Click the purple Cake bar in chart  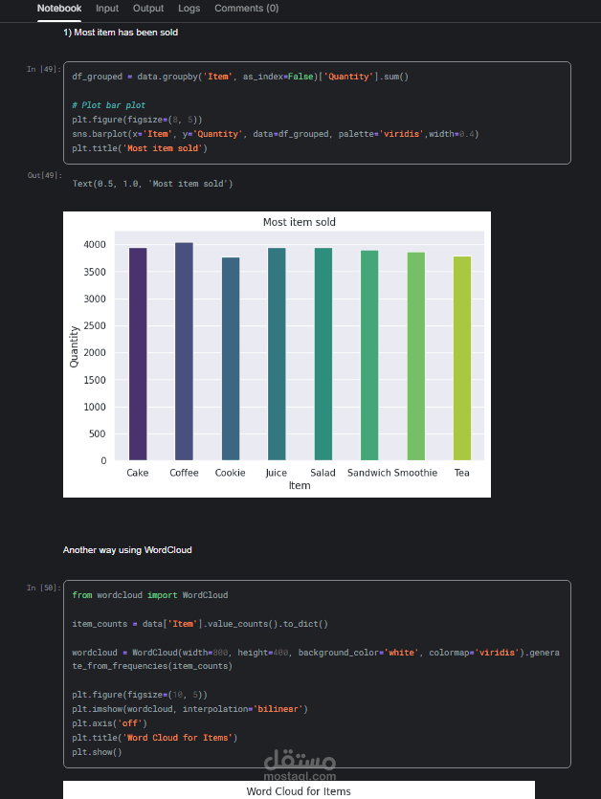coord(138,354)
